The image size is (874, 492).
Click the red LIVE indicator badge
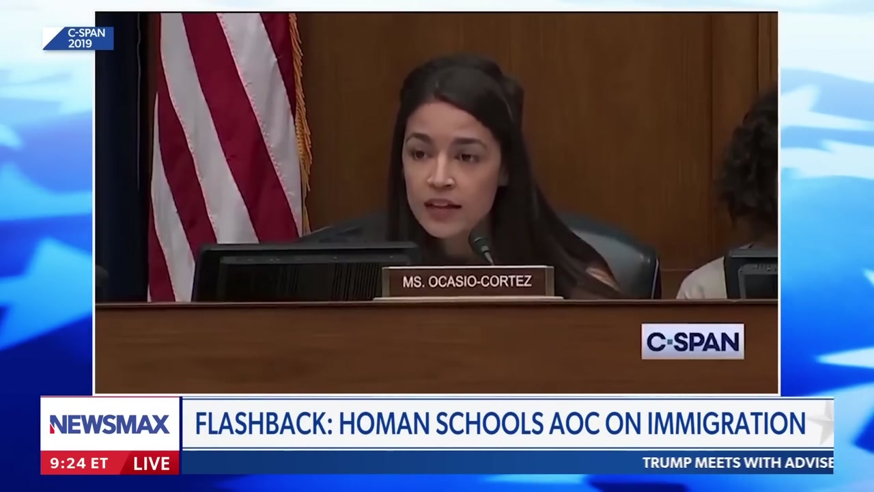click(x=152, y=463)
